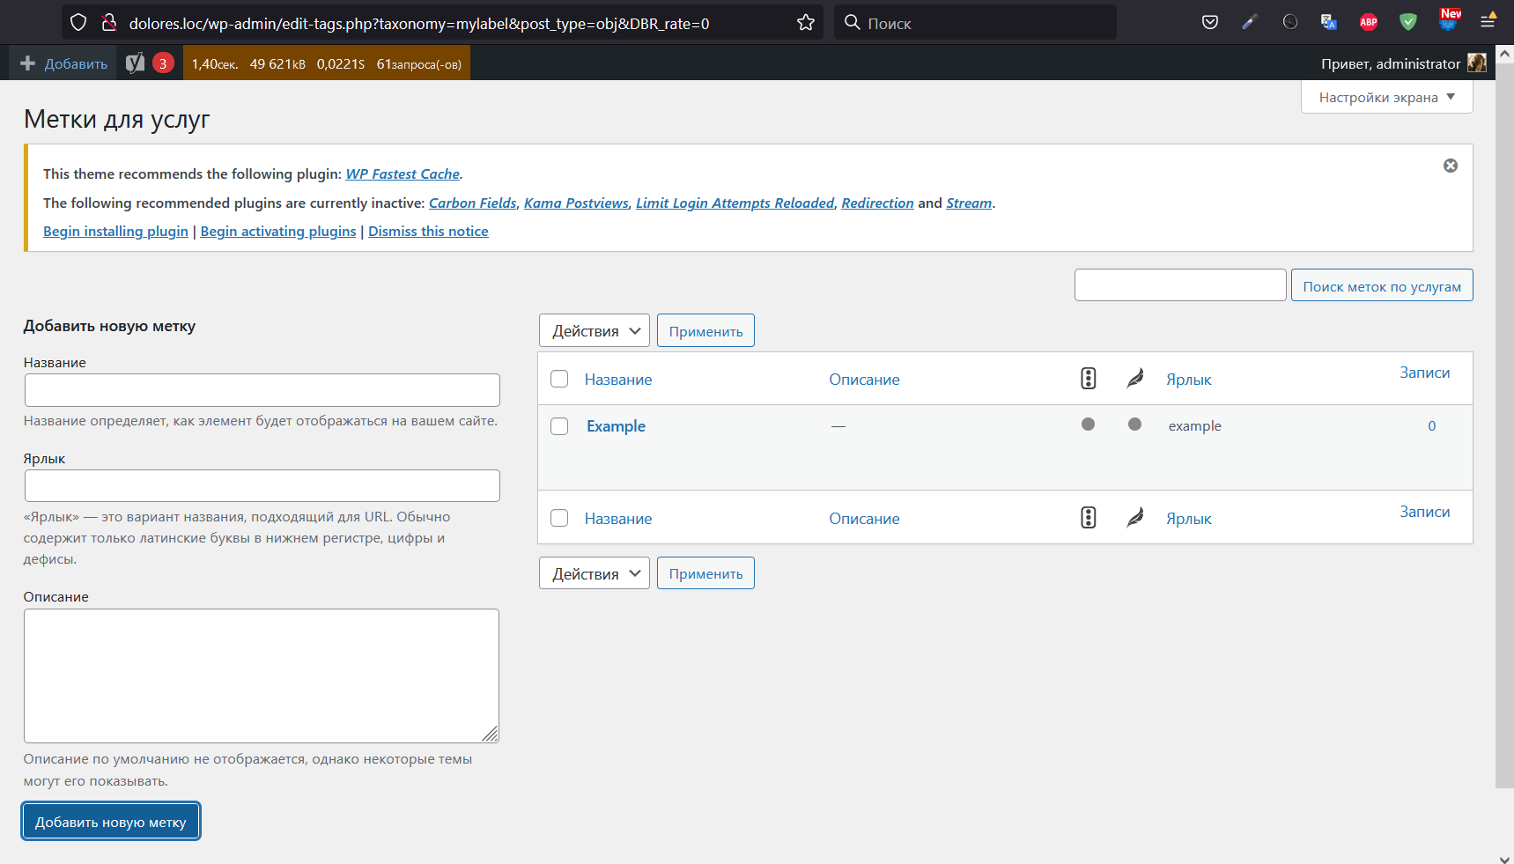Click the top Применить button

(x=705, y=330)
